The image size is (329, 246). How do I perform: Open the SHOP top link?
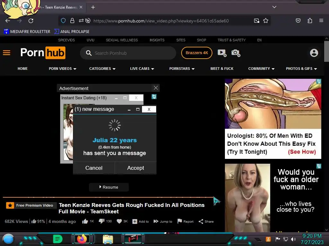[x=201, y=40]
